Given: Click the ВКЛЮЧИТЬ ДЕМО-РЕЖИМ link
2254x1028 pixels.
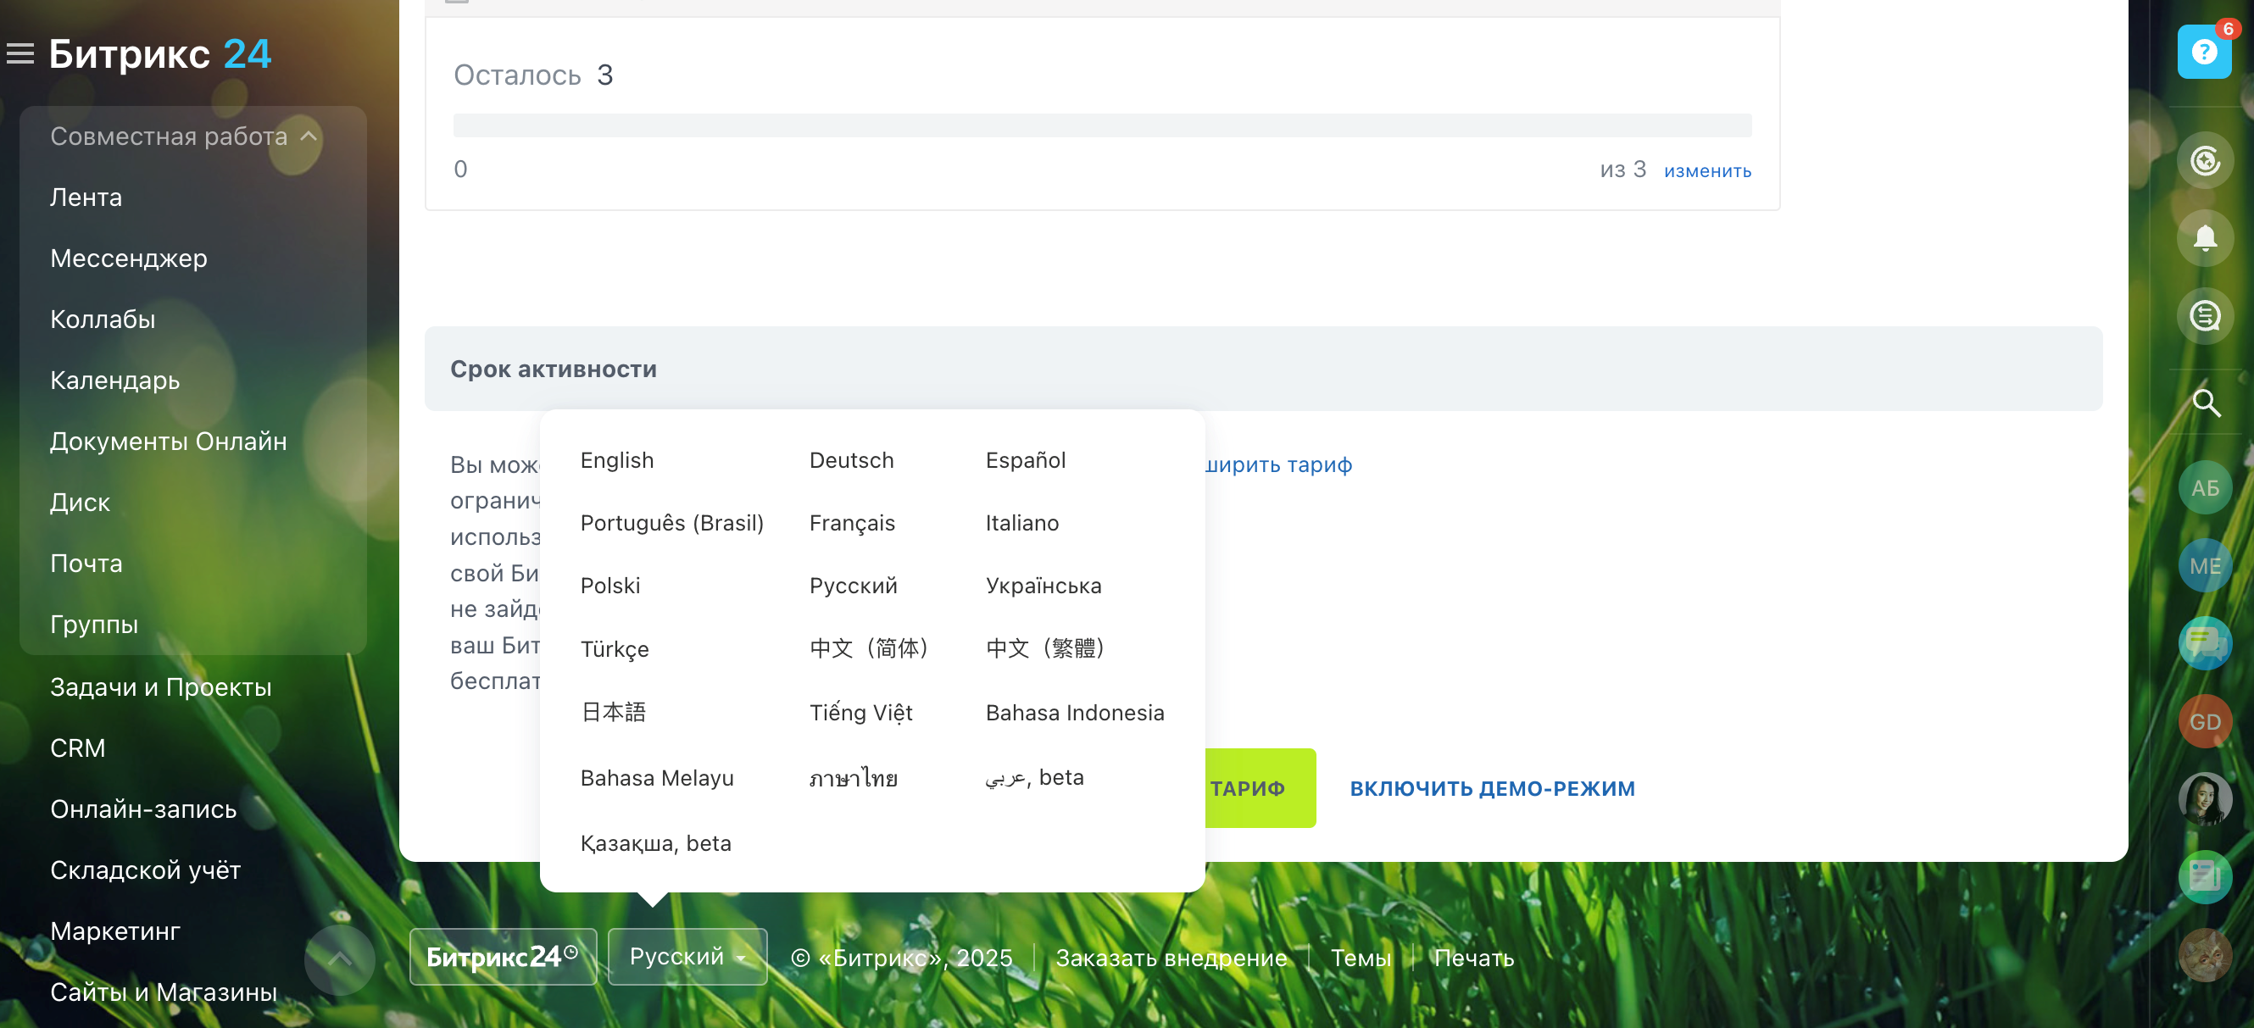Looking at the screenshot, I should coord(1491,788).
